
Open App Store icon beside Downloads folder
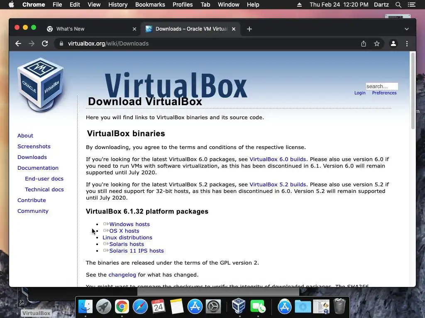pos(285,306)
